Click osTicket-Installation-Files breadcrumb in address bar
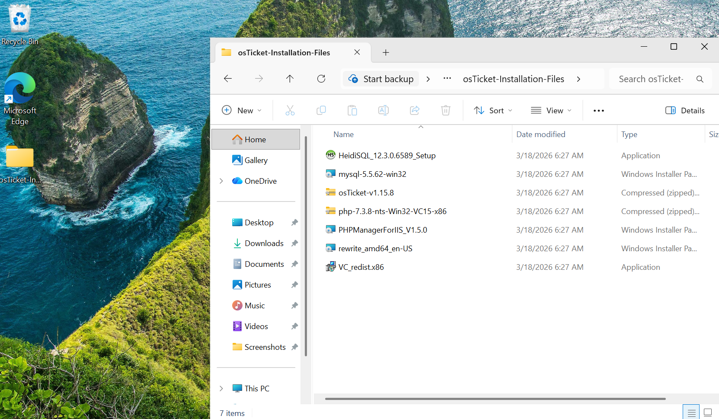This screenshot has width=719, height=419. pyautogui.click(x=514, y=79)
